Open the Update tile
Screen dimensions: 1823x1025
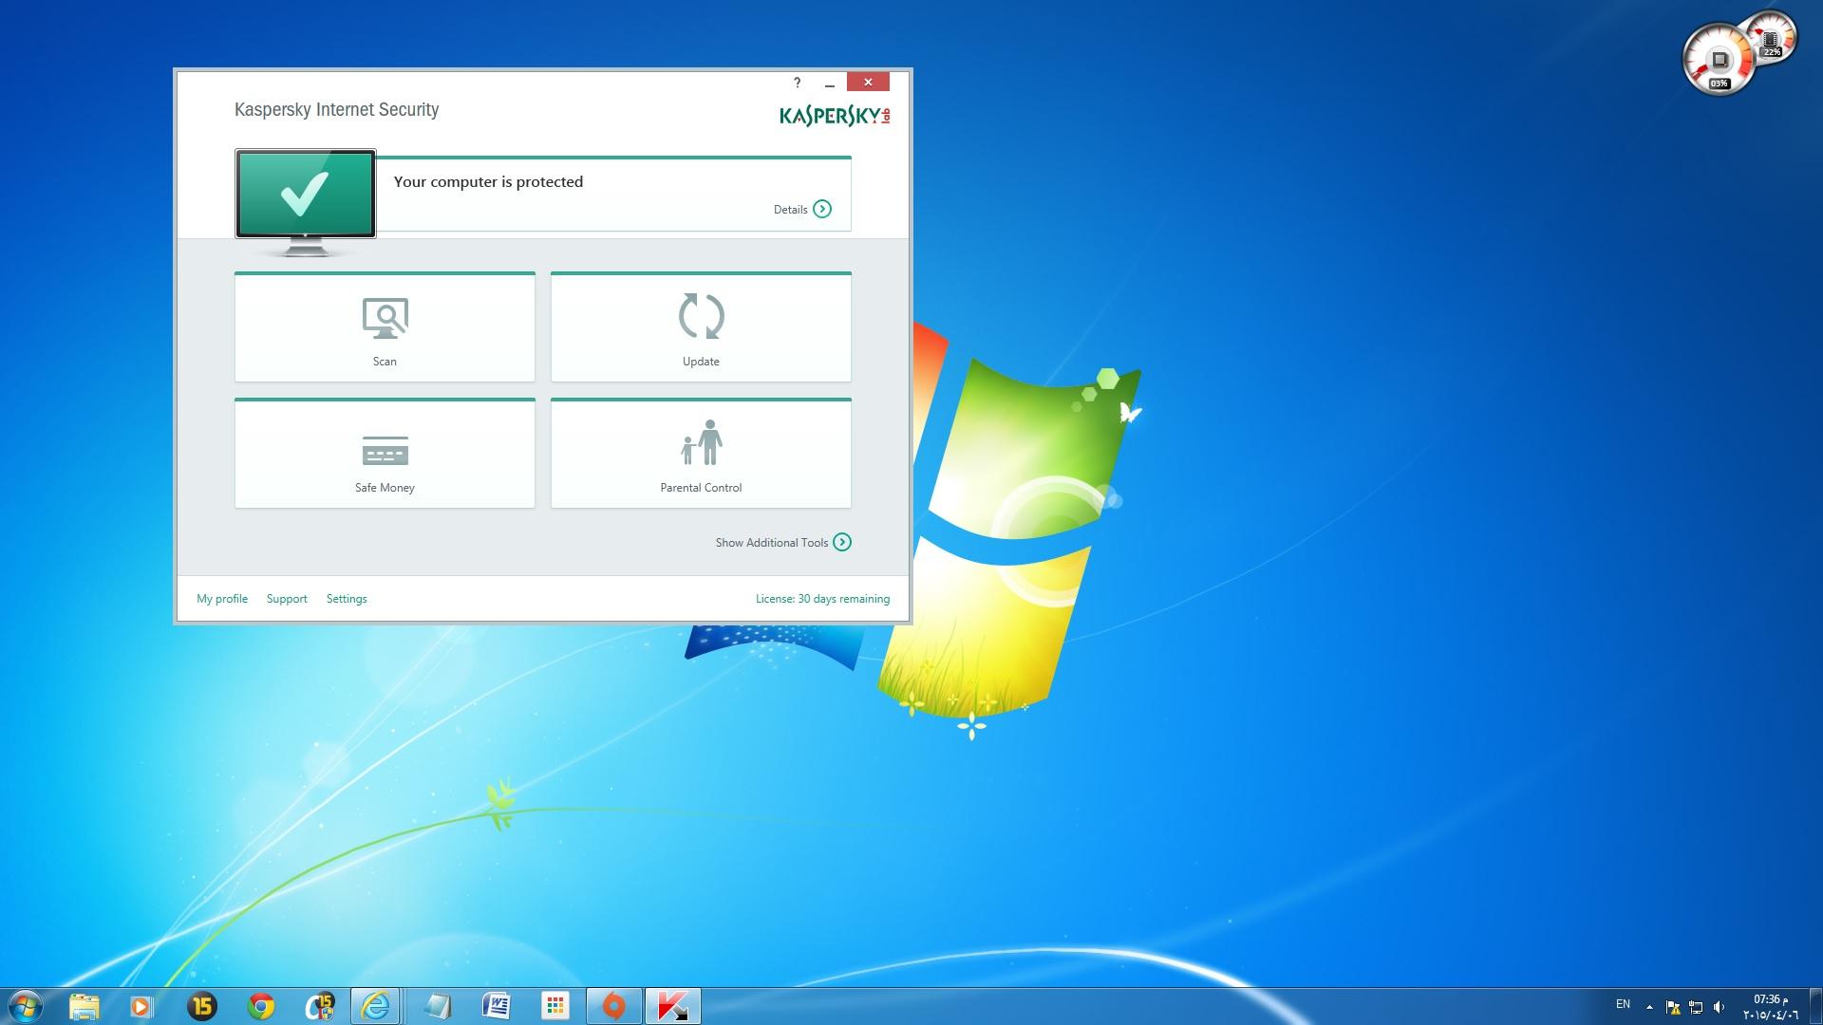click(x=701, y=327)
